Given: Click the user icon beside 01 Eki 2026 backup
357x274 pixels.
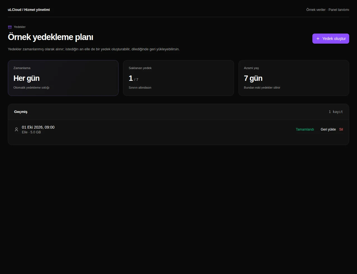Looking at the screenshot, I should [x=16, y=129].
